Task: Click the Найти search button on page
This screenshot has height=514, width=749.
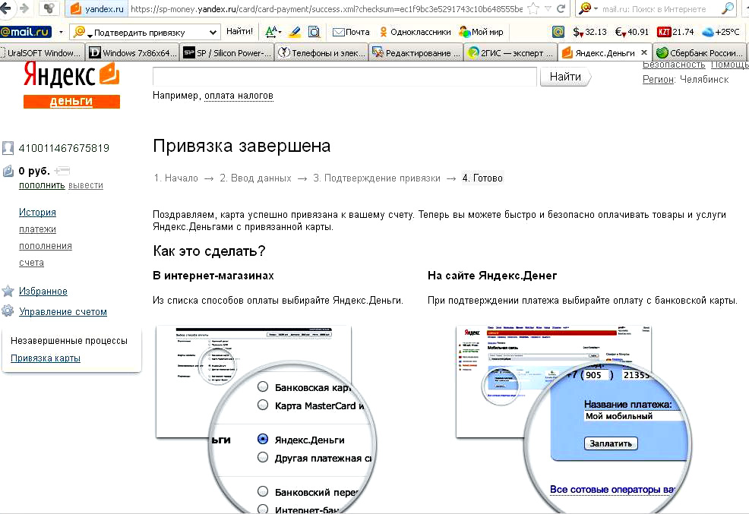Action: tap(566, 77)
